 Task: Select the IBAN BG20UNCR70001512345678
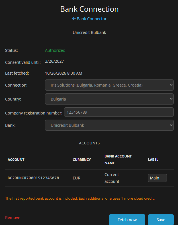pyautogui.click(x=33, y=178)
